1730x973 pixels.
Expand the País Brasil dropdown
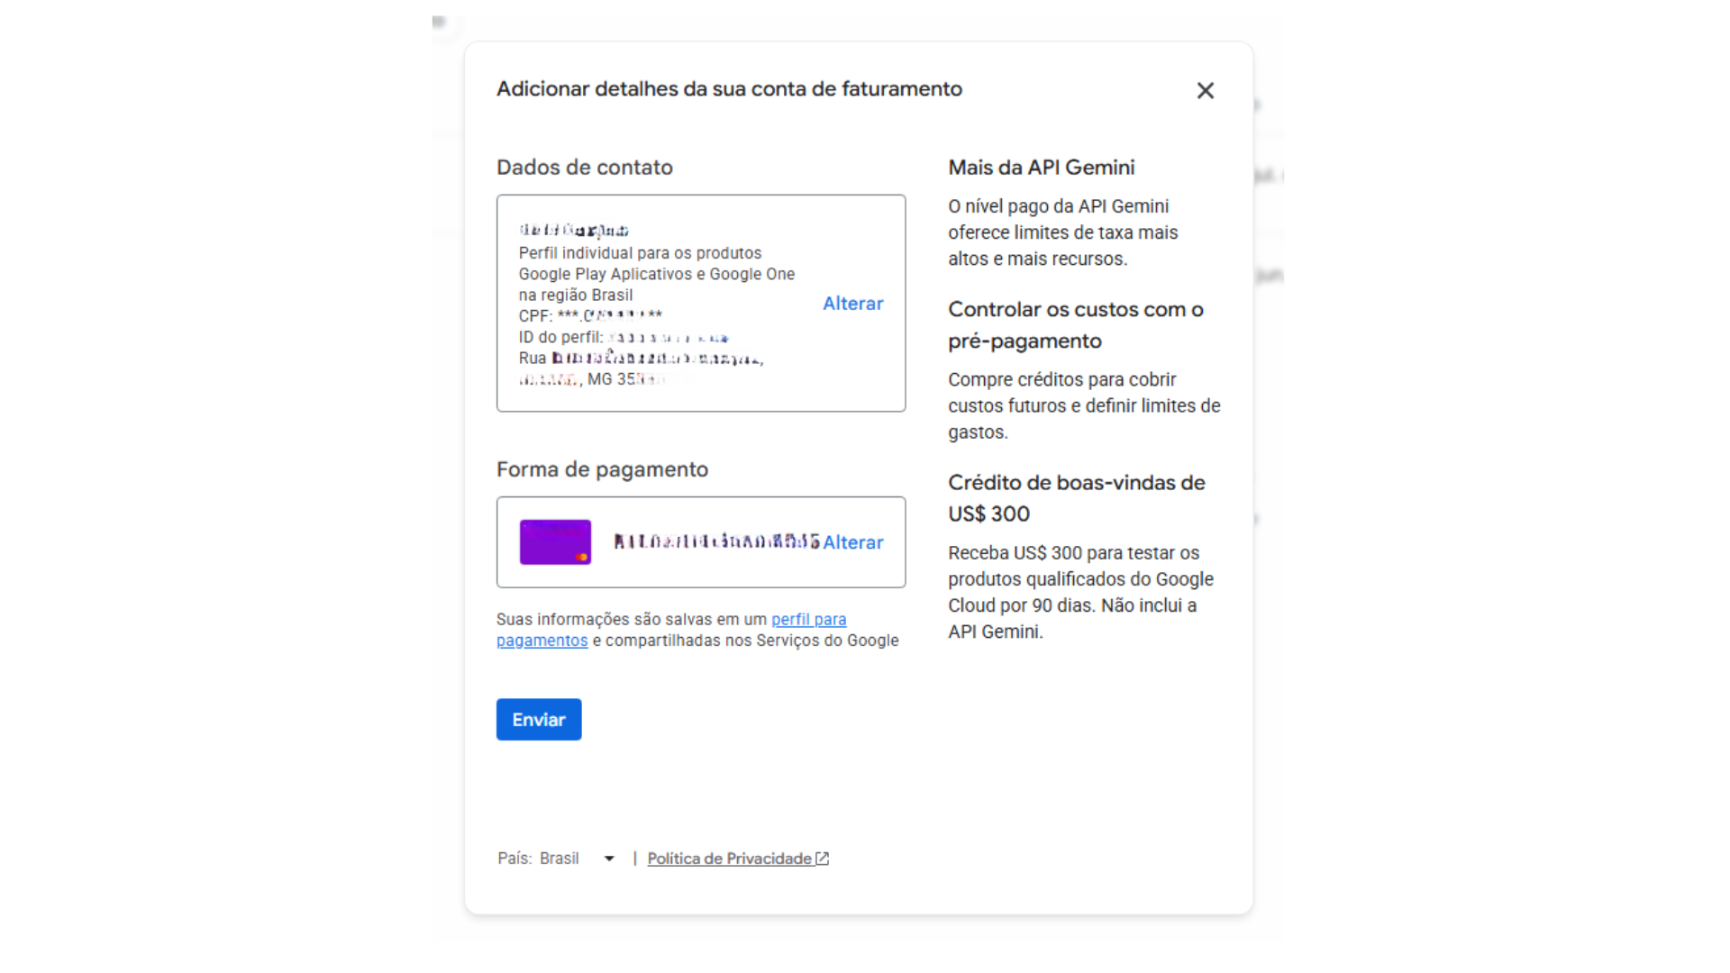coord(557,859)
